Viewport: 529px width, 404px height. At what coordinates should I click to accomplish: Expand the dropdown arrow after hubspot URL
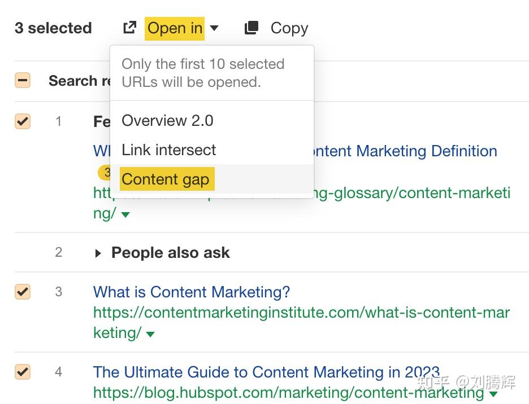pyautogui.click(x=493, y=394)
